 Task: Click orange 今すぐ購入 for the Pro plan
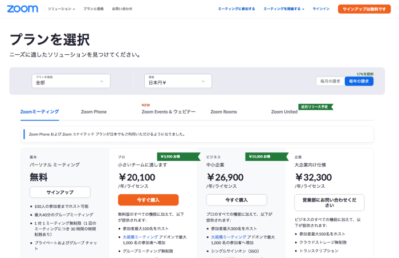(148, 200)
